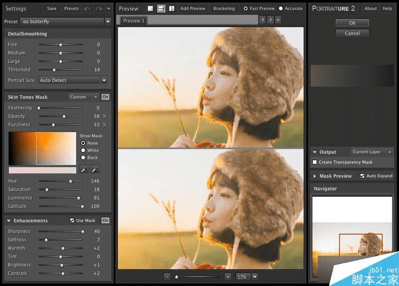
Task: Click the zoom in plus button
Action: pos(228,277)
